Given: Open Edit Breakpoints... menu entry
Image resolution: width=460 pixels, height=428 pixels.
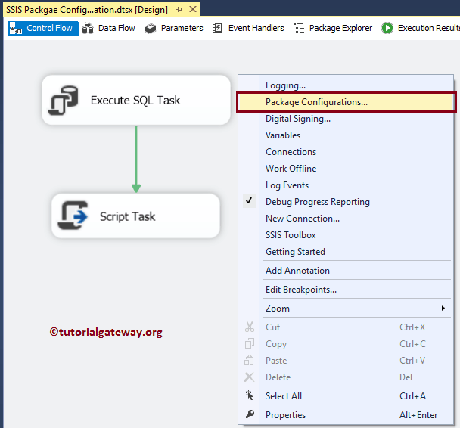Looking at the screenshot, I should click(346, 290).
